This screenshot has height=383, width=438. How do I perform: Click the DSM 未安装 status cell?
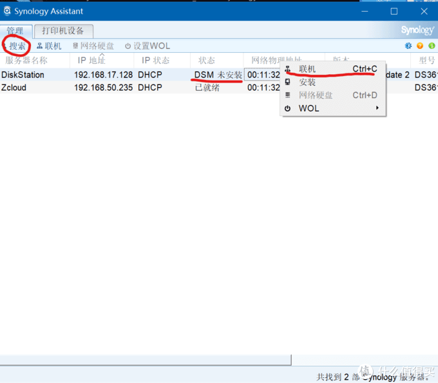coord(218,75)
